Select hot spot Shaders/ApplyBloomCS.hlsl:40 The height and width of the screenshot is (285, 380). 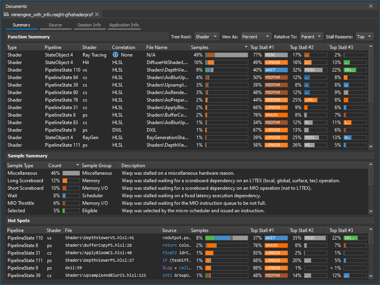(x=98, y=253)
